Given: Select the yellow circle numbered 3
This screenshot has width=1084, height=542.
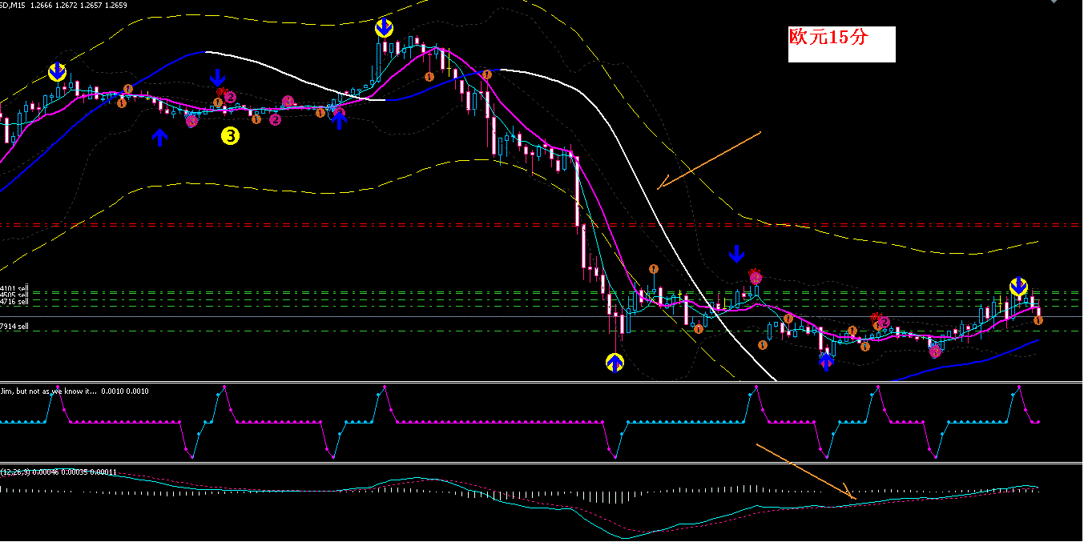Looking at the screenshot, I should [x=229, y=136].
